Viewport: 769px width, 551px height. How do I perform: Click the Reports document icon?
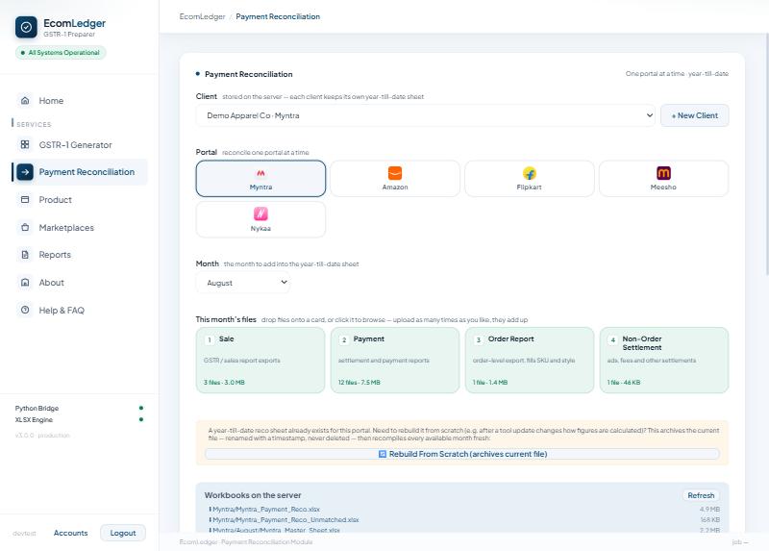[x=25, y=255]
